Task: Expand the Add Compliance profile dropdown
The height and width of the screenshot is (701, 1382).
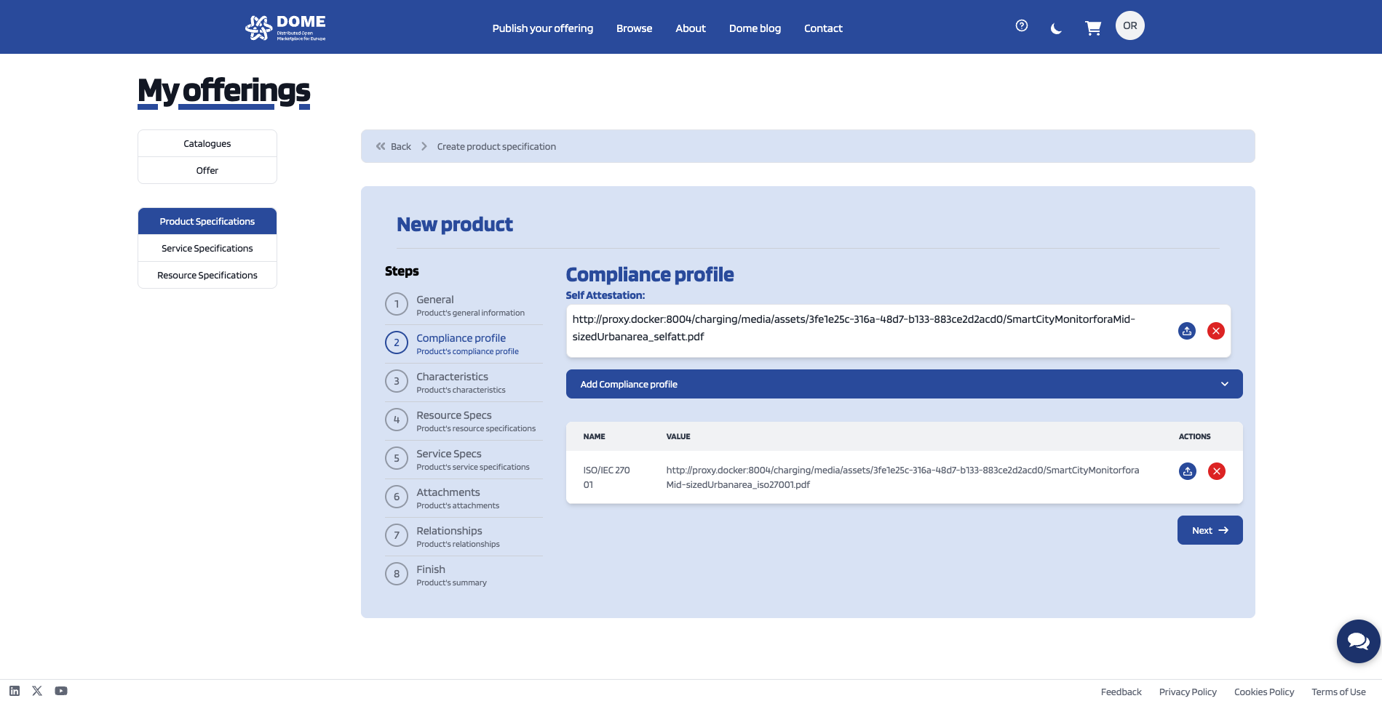Action: [904, 384]
